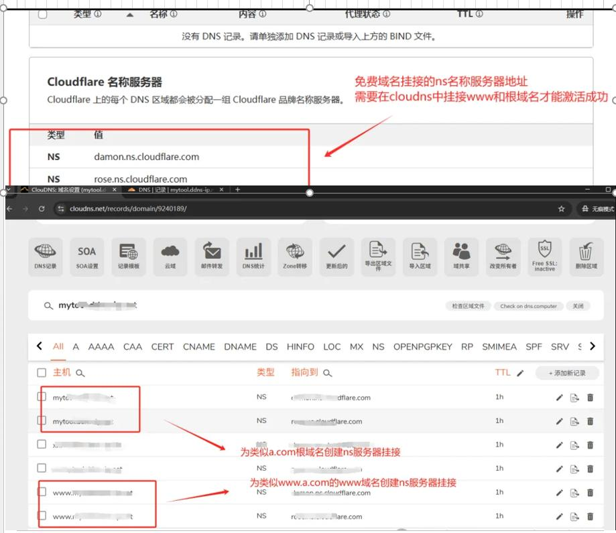Select the SPF record type tab
The image size is (616, 533).
[534, 347]
